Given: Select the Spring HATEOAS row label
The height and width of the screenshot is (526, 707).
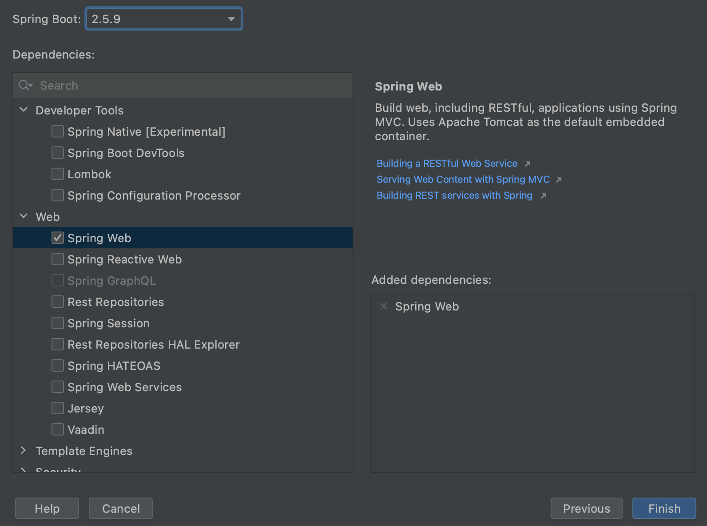Looking at the screenshot, I should (x=114, y=366).
